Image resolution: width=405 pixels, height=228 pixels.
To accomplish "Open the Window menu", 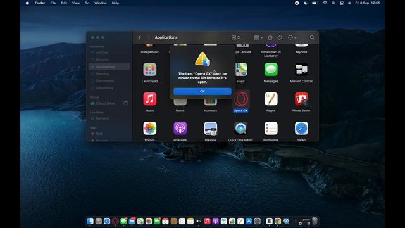I will click(101, 3).
